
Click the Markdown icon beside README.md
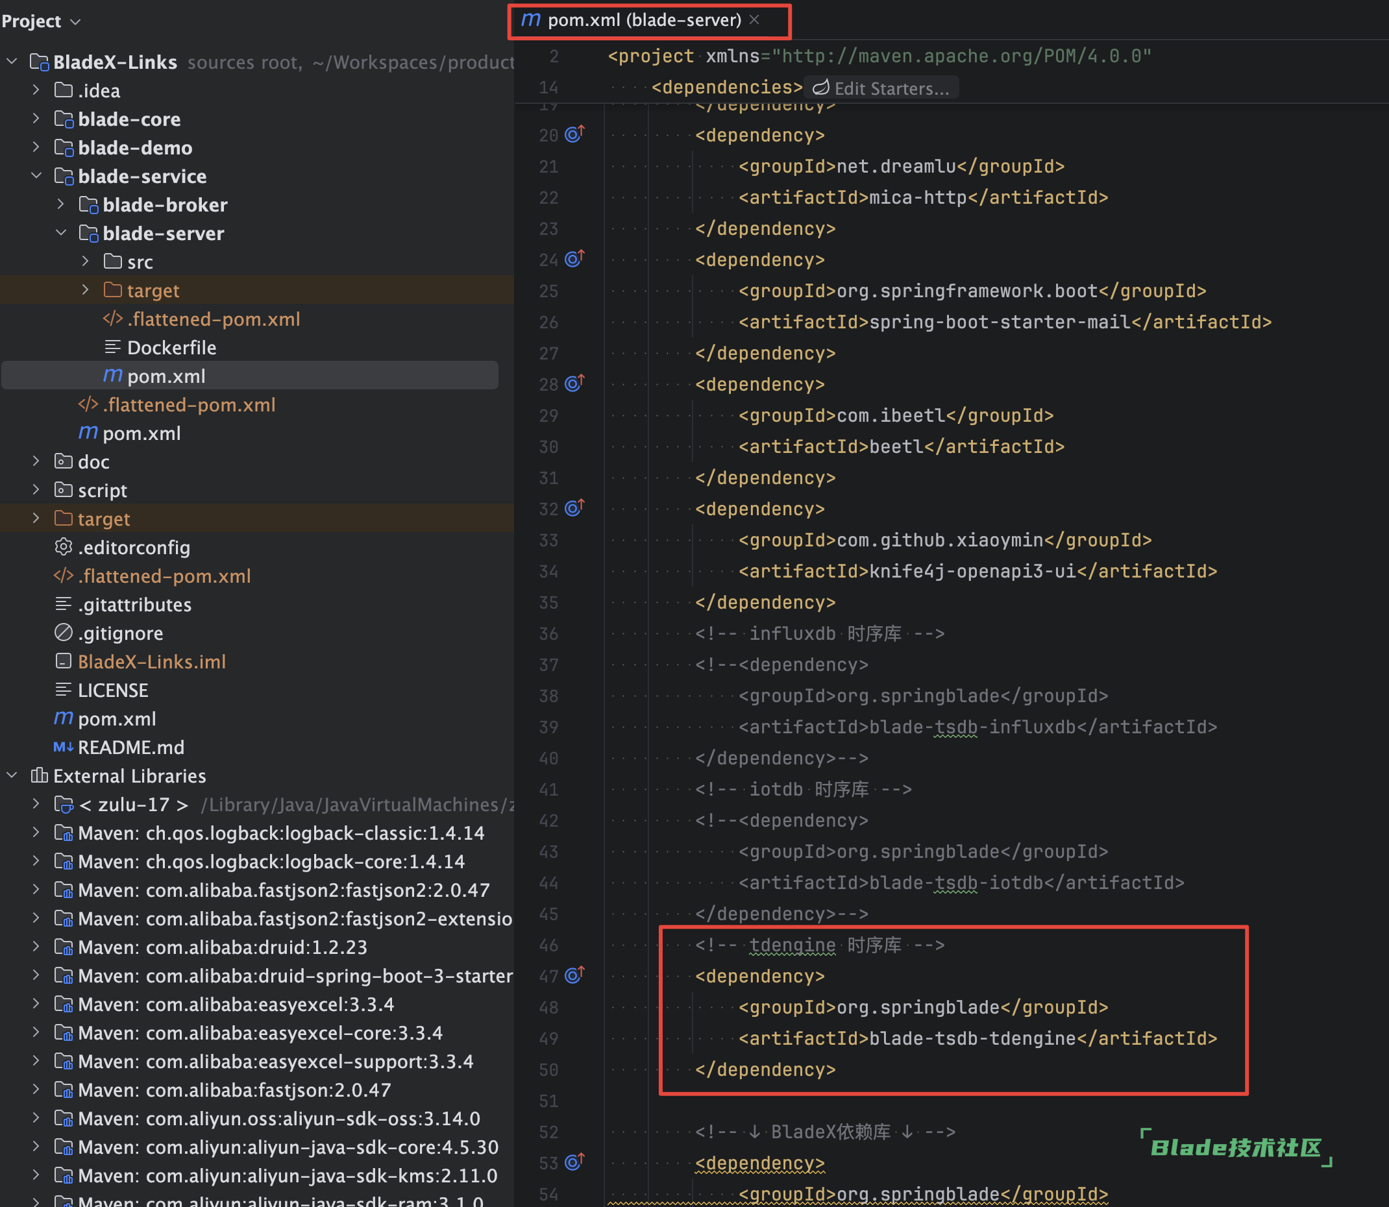[x=64, y=747]
